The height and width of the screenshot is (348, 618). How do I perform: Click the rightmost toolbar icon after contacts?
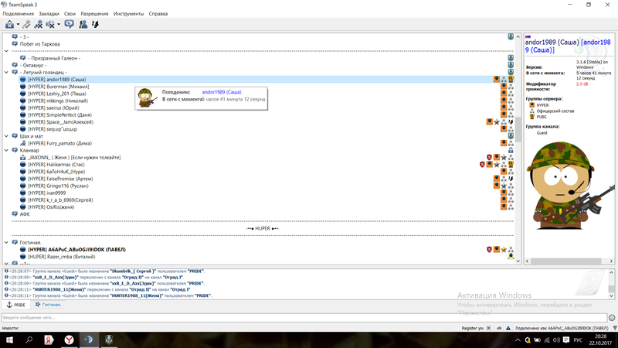(95, 25)
